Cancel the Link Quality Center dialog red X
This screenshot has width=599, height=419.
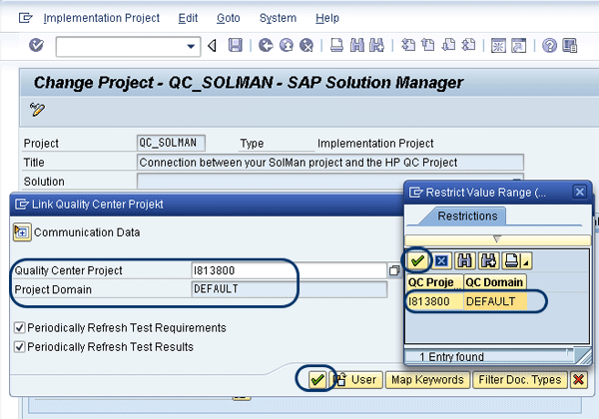[x=579, y=380]
